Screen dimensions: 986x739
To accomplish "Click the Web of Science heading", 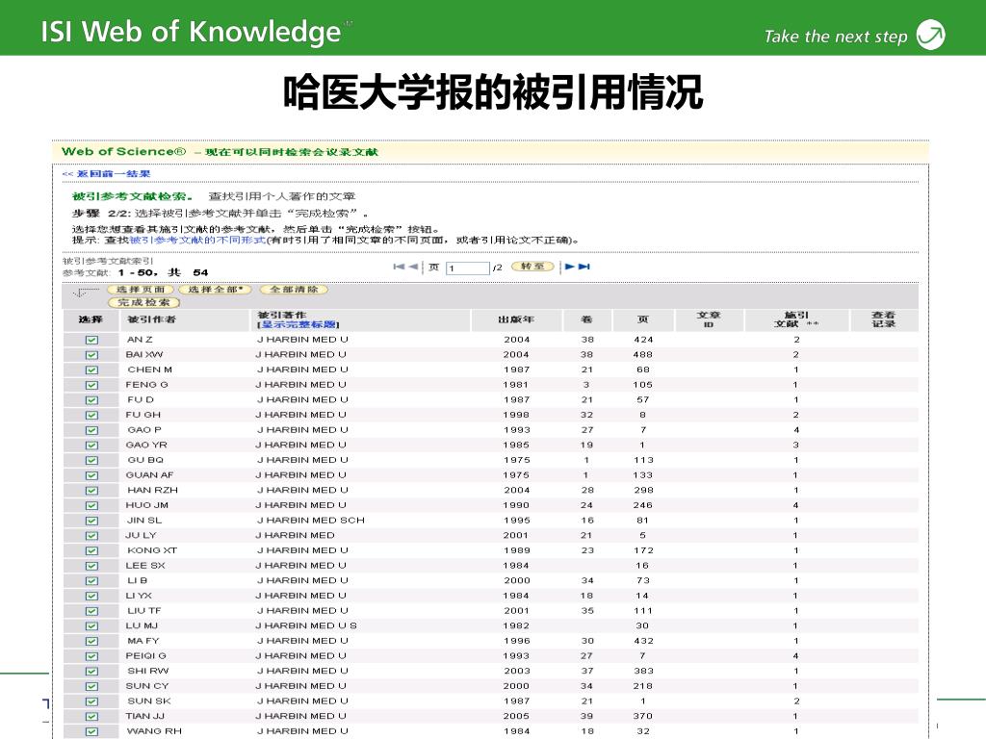I will tap(124, 151).
